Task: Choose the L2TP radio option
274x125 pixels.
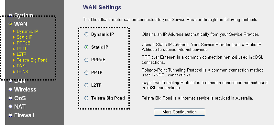Action: coord(86,85)
